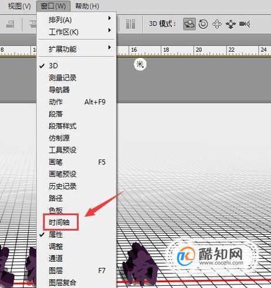The image size is (271, 288).
Task: Click the ruler at mark 20
Action: pyautogui.click(x=199, y=50)
